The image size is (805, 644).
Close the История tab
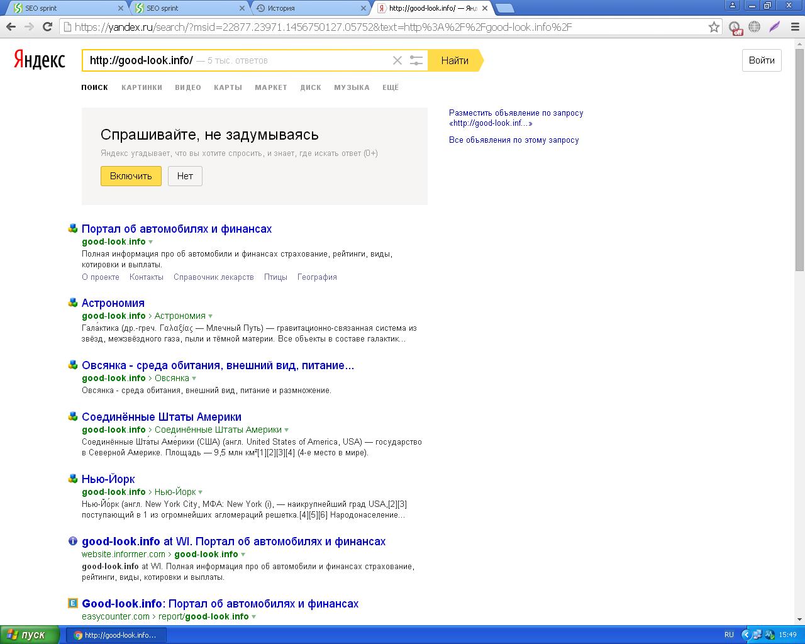pos(363,8)
